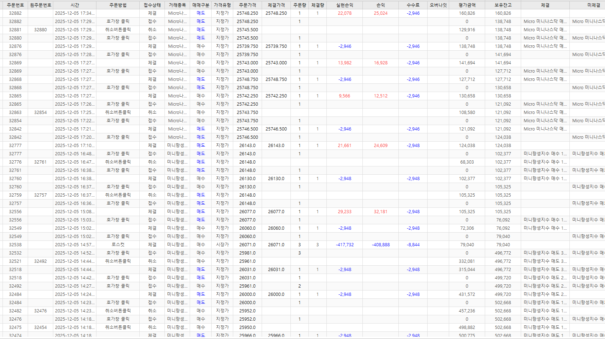Select valuation amount 129,916

coord(467,30)
